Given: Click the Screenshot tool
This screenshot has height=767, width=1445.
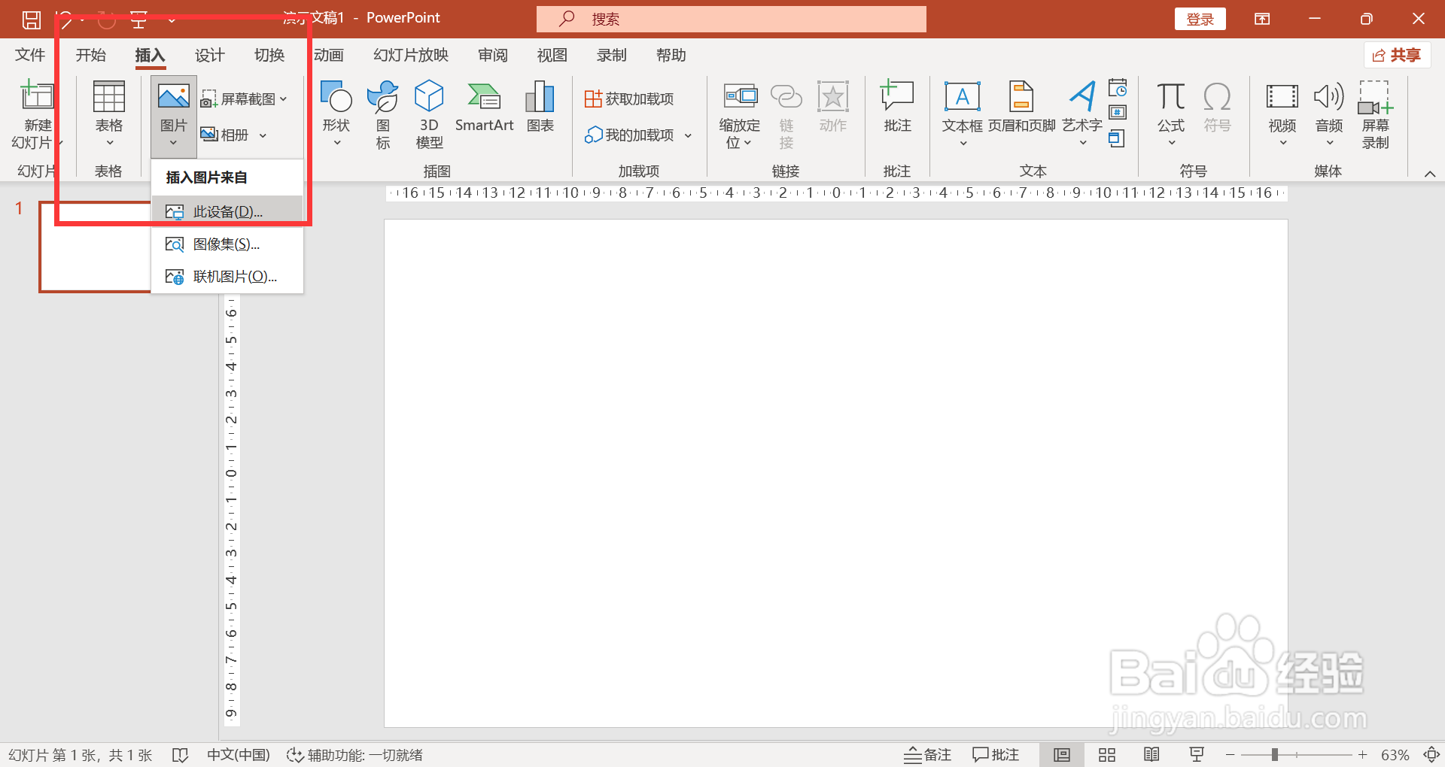Looking at the screenshot, I should click(243, 99).
